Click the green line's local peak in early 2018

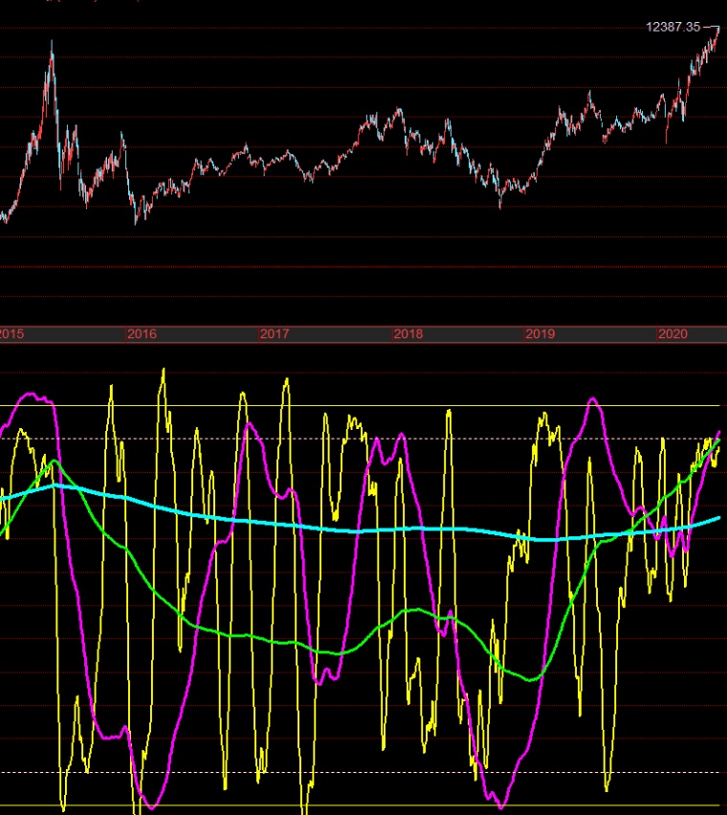(x=417, y=609)
